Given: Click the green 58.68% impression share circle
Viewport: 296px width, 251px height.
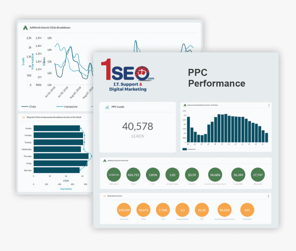Looking at the screenshot, I should 215,175.
